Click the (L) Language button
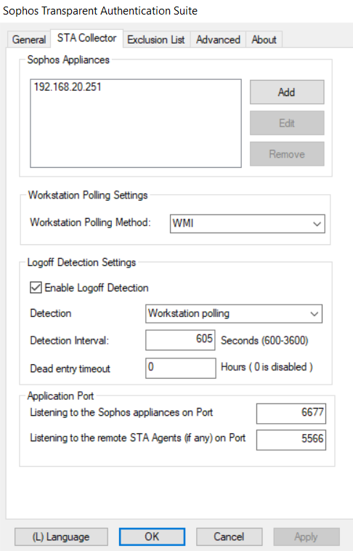The width and height of the screenshot is (353, 551). pos(61,536)
